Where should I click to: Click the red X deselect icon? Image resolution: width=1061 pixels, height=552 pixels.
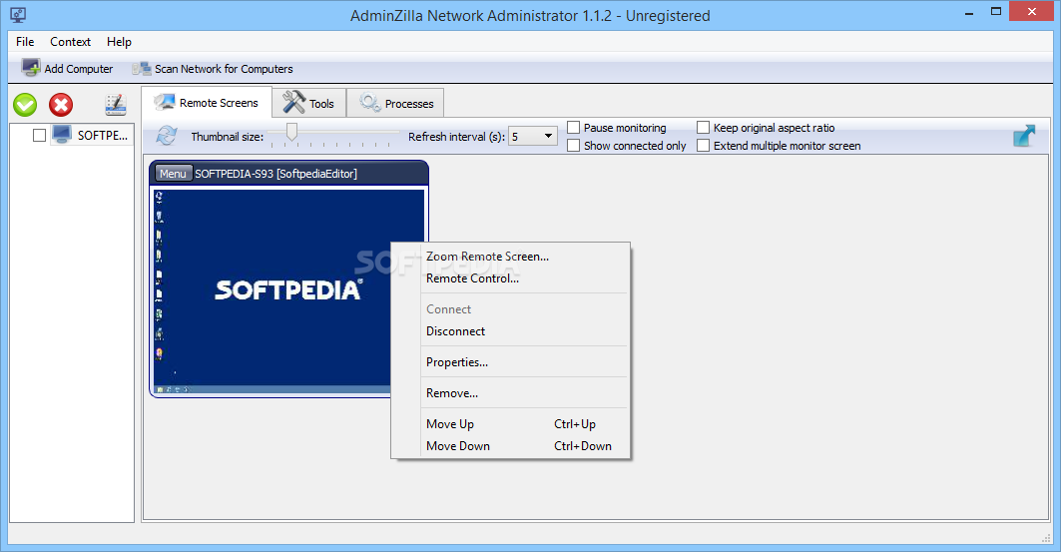pos(61,105)
